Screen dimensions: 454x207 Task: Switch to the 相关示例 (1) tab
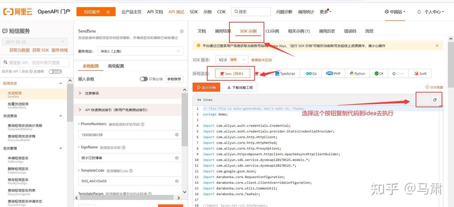tap(299, 31)
